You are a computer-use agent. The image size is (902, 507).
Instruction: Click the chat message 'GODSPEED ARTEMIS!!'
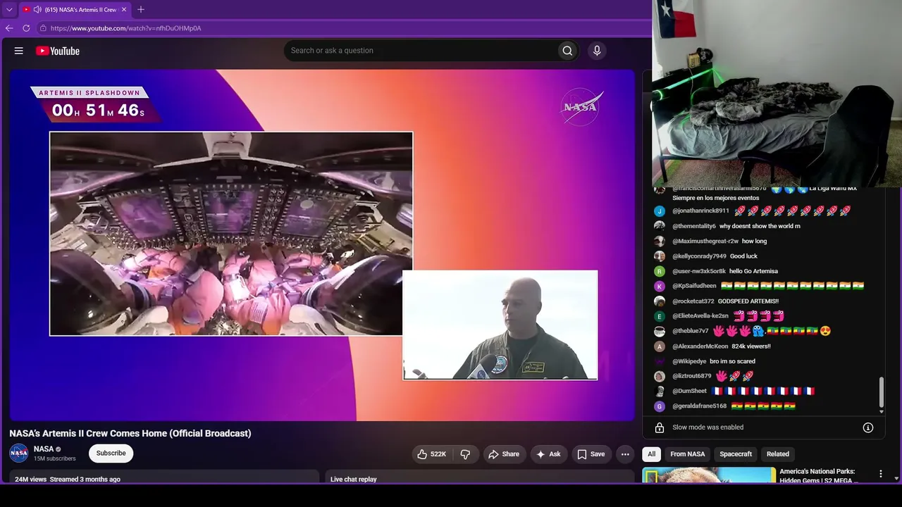tap(748, 301)
